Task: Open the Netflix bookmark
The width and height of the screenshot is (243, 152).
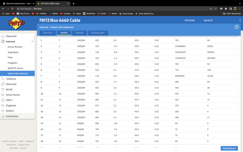Action: point(113,14)
